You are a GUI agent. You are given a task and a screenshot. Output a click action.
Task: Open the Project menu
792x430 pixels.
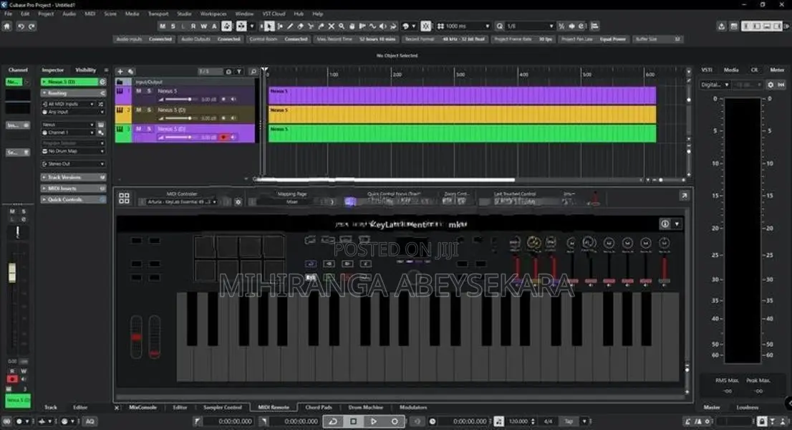(x=45, y=14)
